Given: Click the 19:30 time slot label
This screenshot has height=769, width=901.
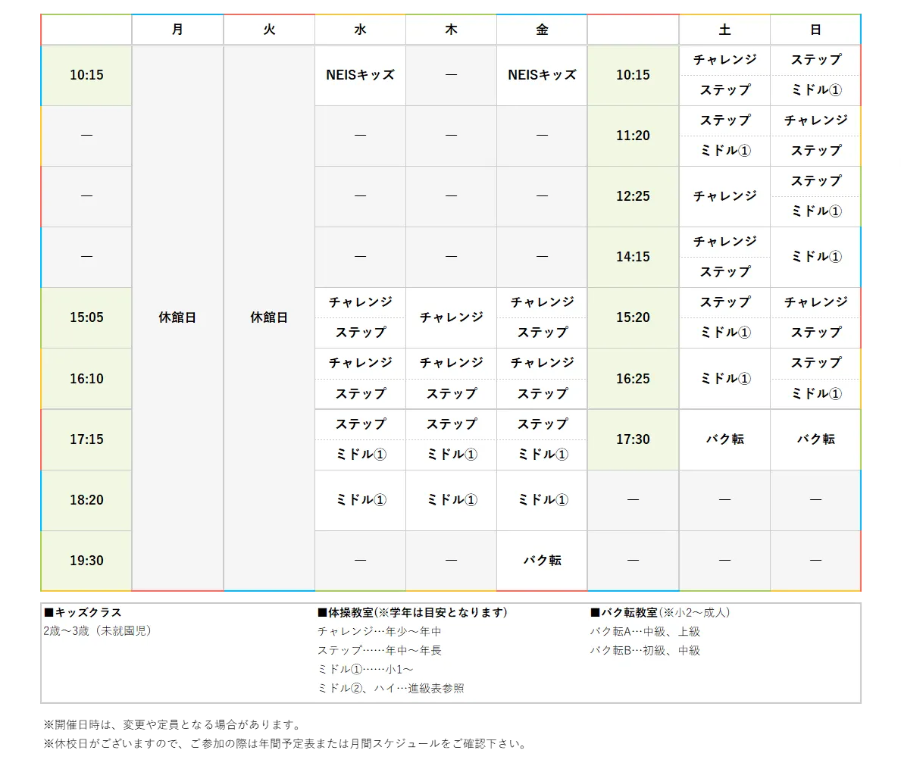Looking at the screenshot, I should coord(86,561).
